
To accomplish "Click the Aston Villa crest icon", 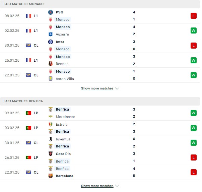I will [x=51, y=79].
